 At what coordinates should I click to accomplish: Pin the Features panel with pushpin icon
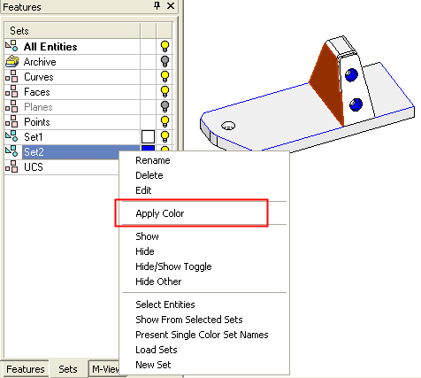157,6
